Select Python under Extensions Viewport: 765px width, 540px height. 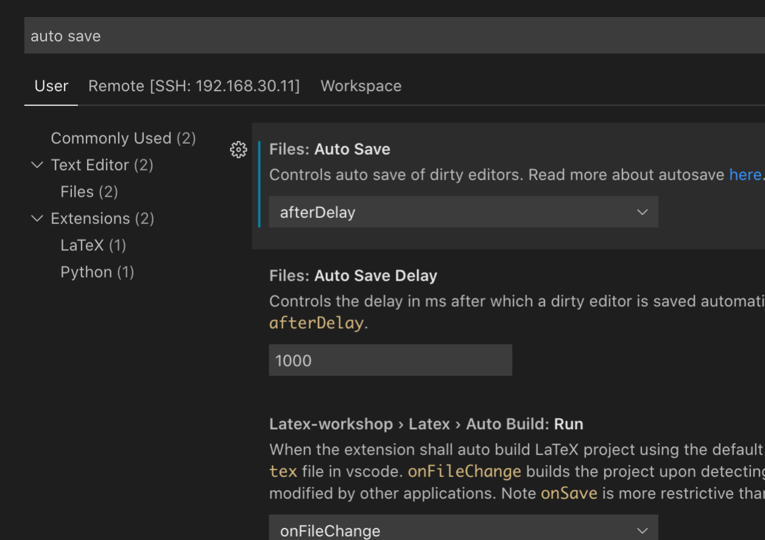point(97,272)
